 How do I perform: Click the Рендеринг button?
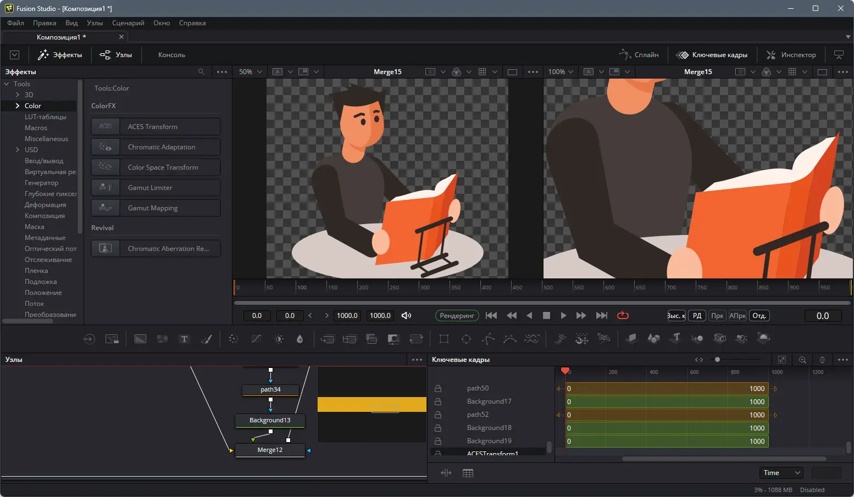pos(457,316)
